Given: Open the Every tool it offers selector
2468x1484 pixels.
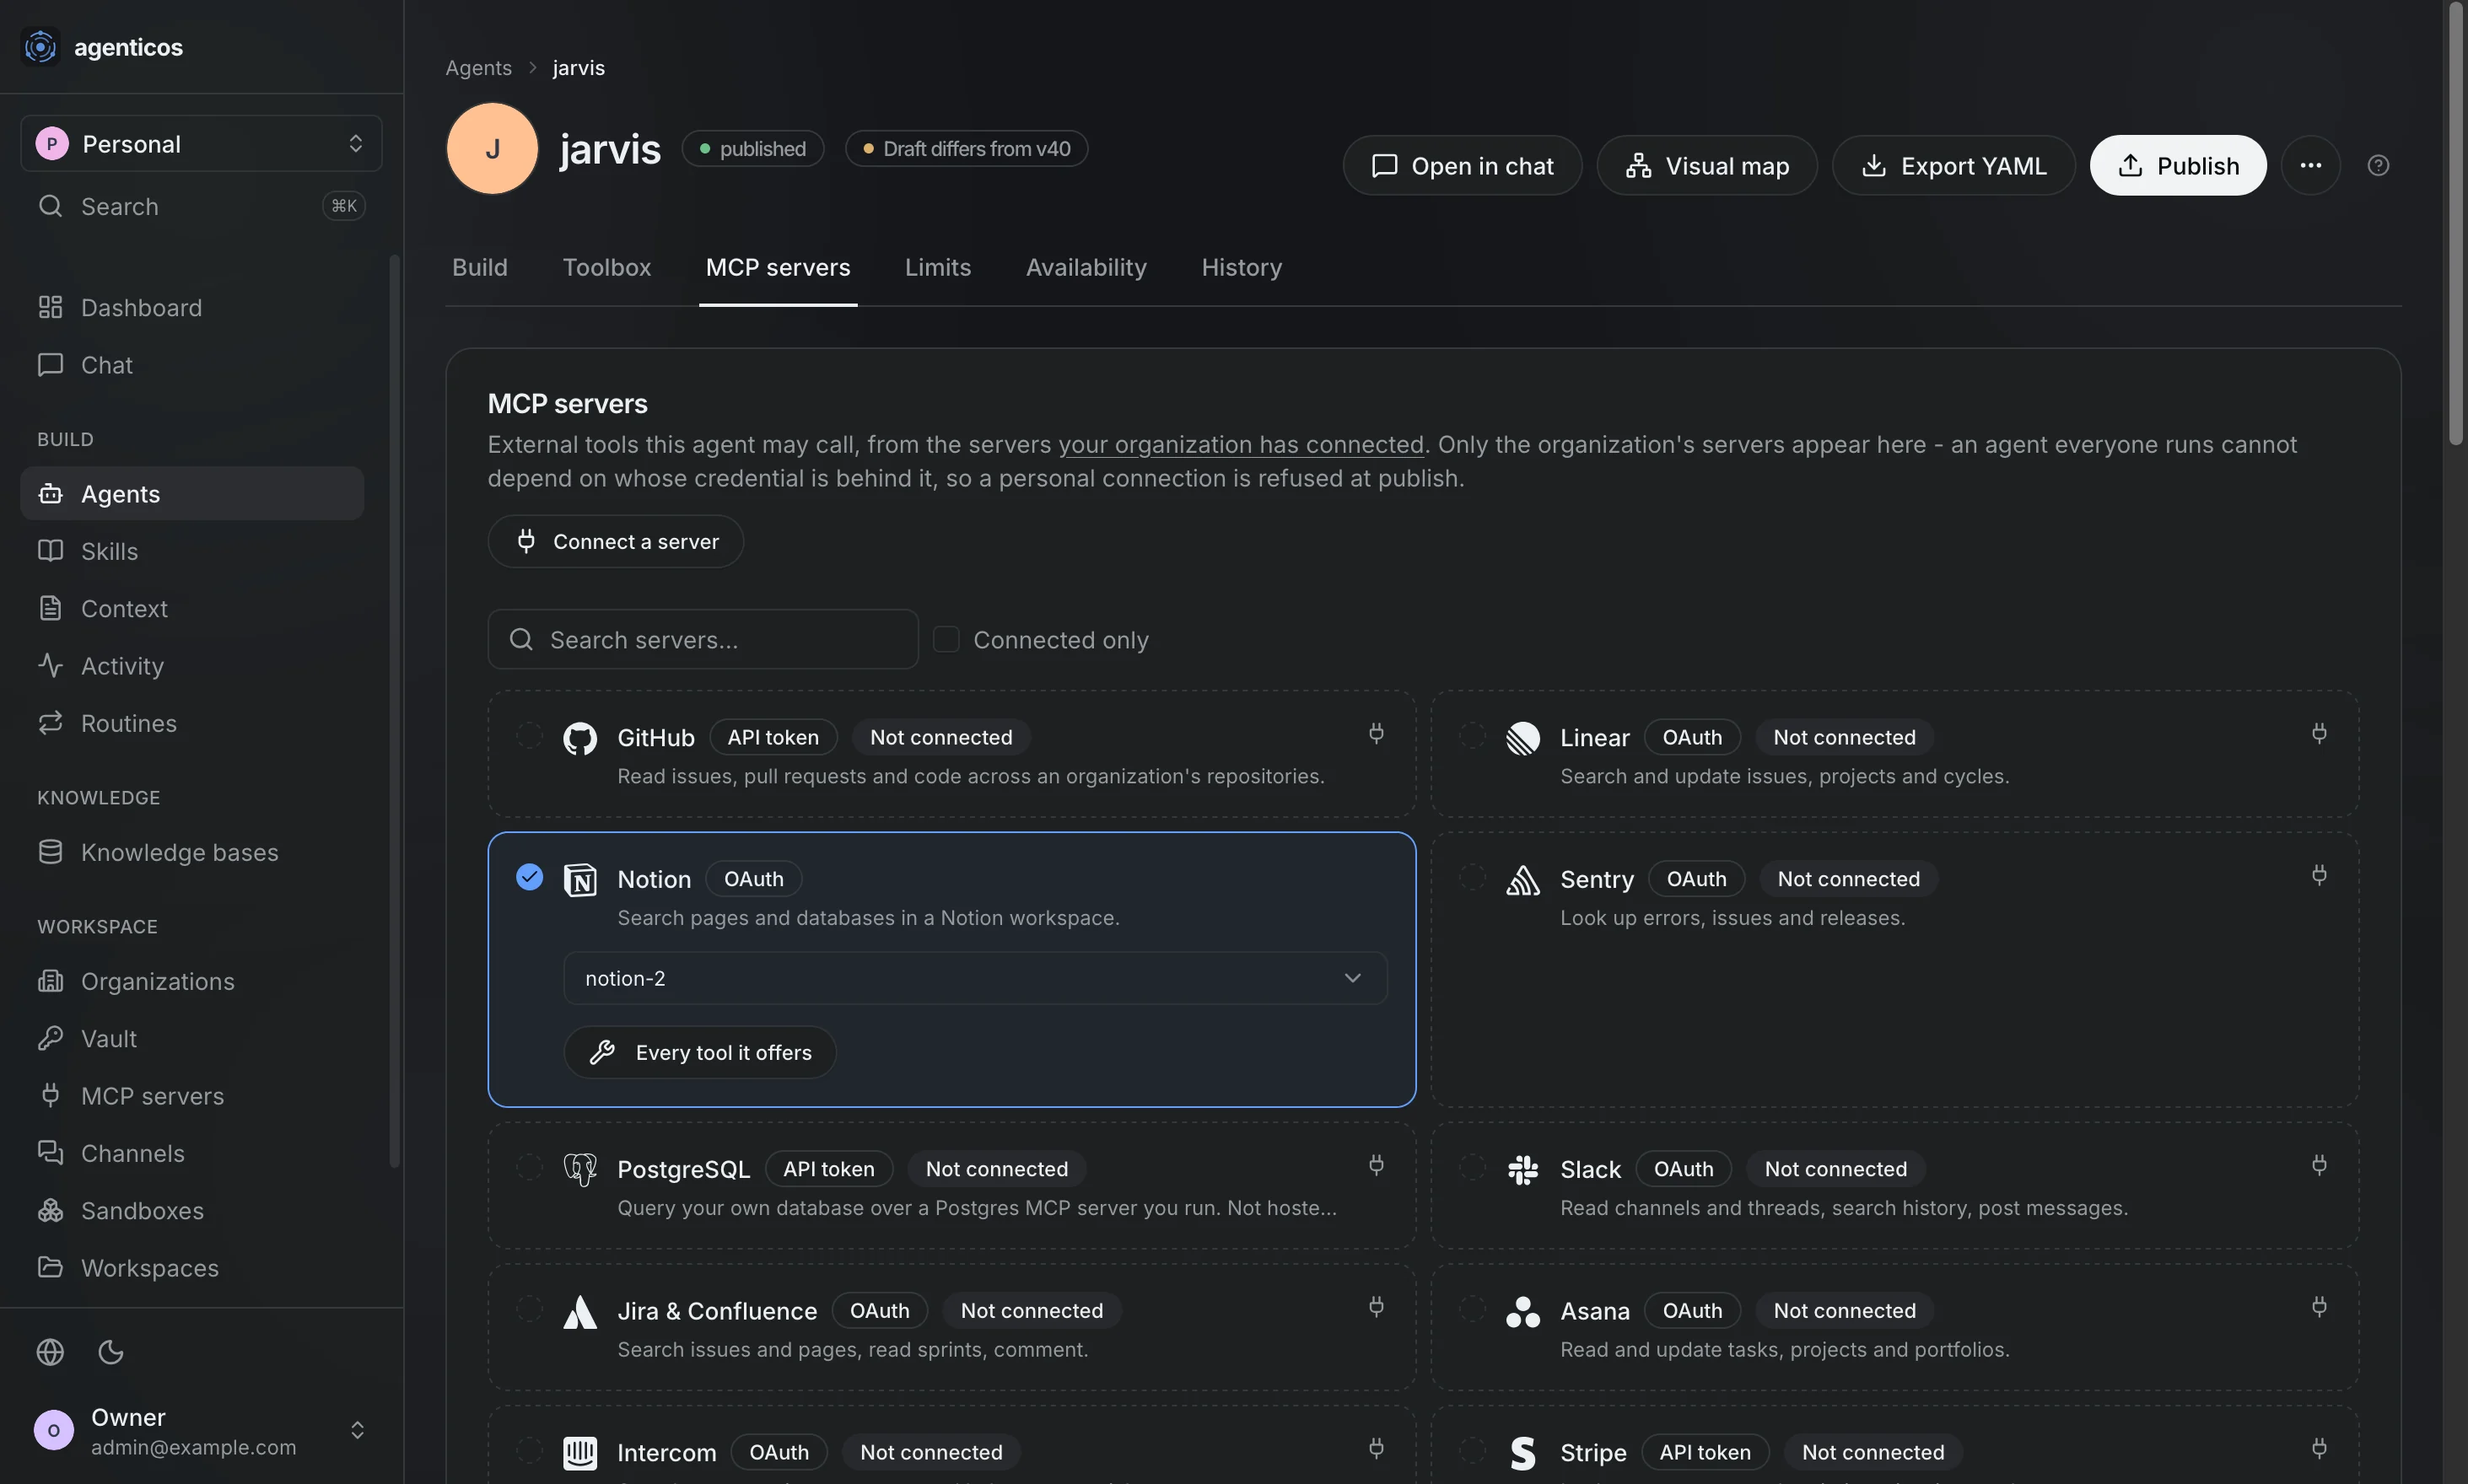Looking at the screenshot, I should pyautogui.click(x=699, y=1052).
